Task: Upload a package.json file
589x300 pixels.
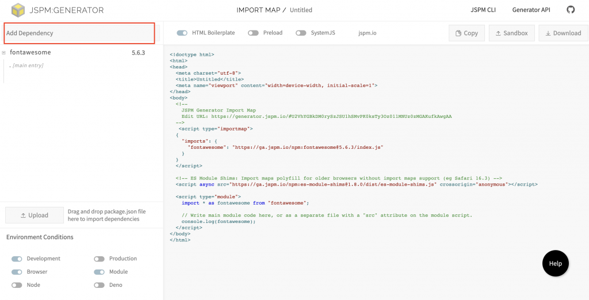Action: click(x=35, y=215)
